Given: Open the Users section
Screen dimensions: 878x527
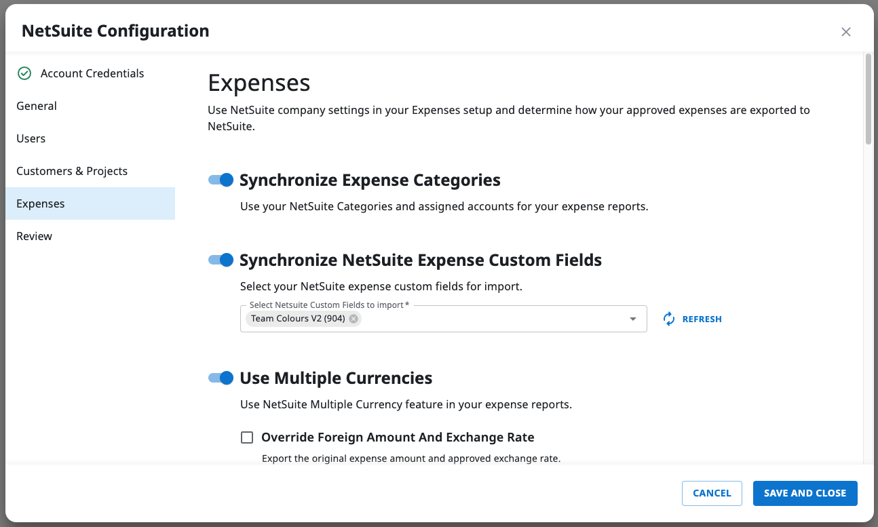Looking at the screenshot, I should (90, 138).
